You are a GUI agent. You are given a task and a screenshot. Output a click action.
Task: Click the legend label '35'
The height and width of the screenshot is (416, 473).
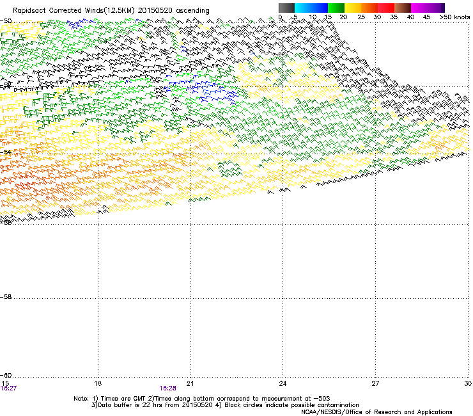(x=394, y=17)
